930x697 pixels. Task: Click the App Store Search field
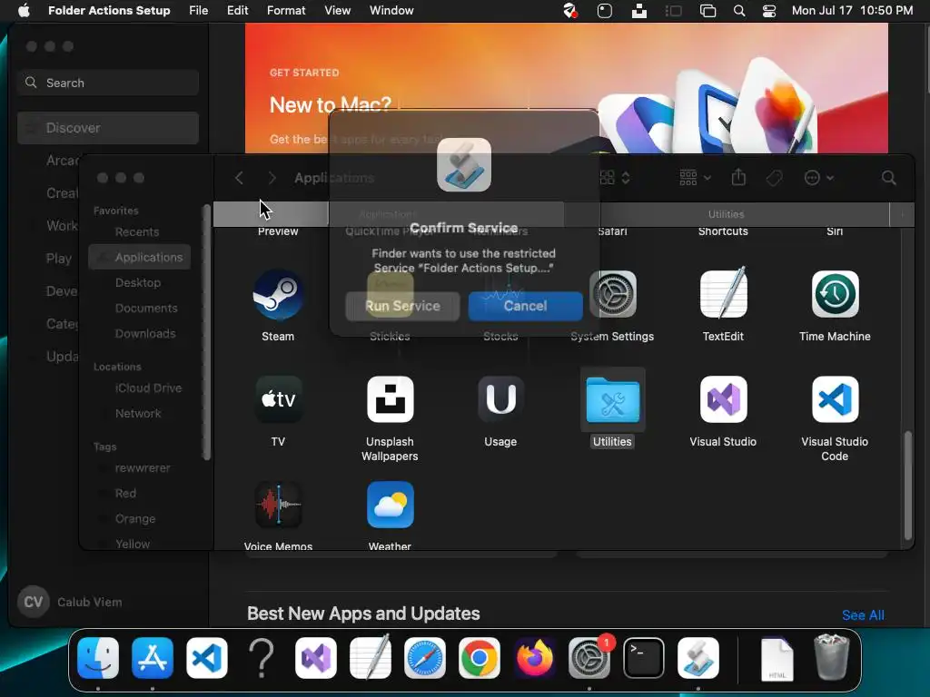point(108,83)
